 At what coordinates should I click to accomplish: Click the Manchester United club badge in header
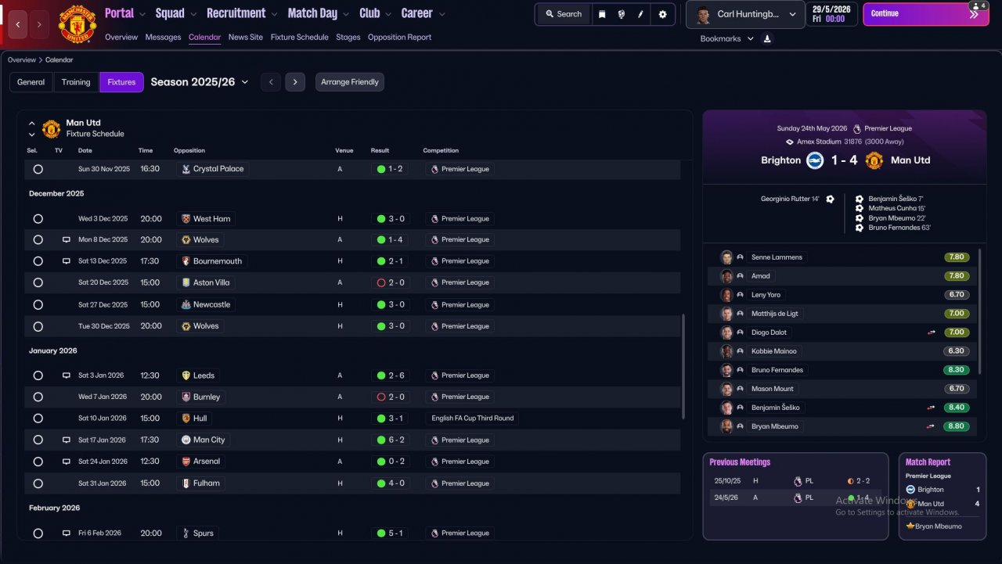[77, 24]
